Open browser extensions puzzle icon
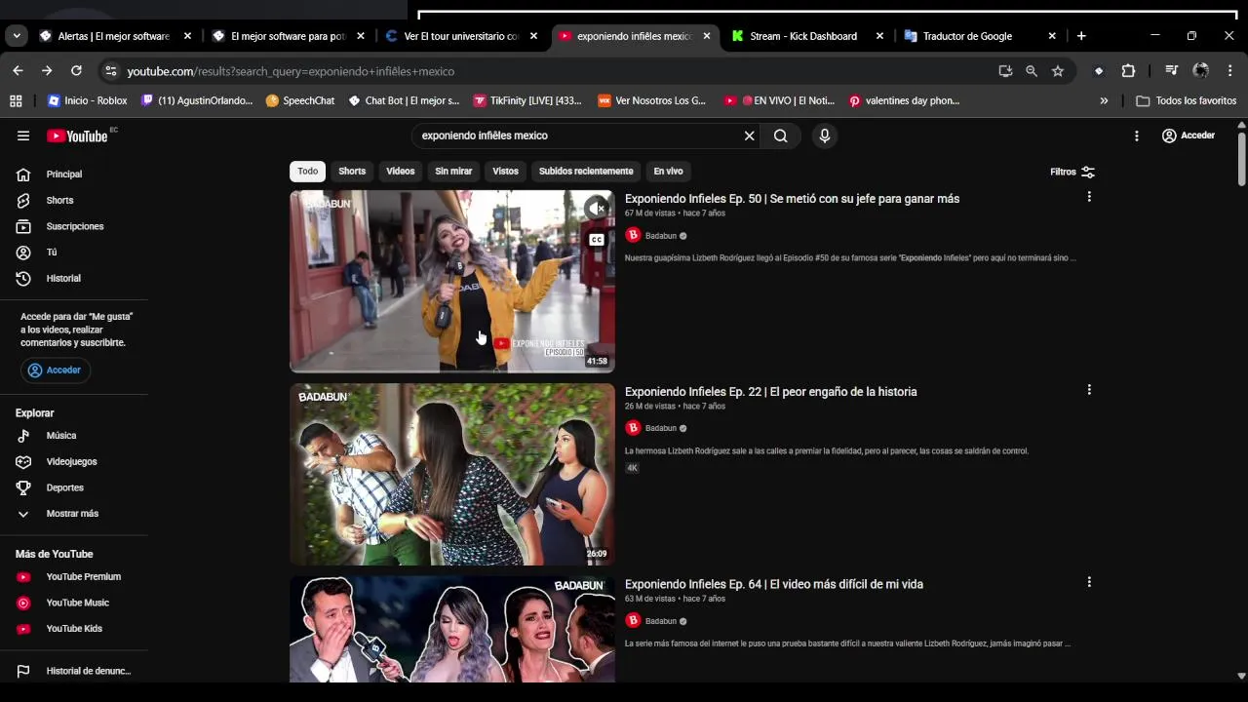The width and height of the screenshot is (1248, 702). [x=1128, y=71]
